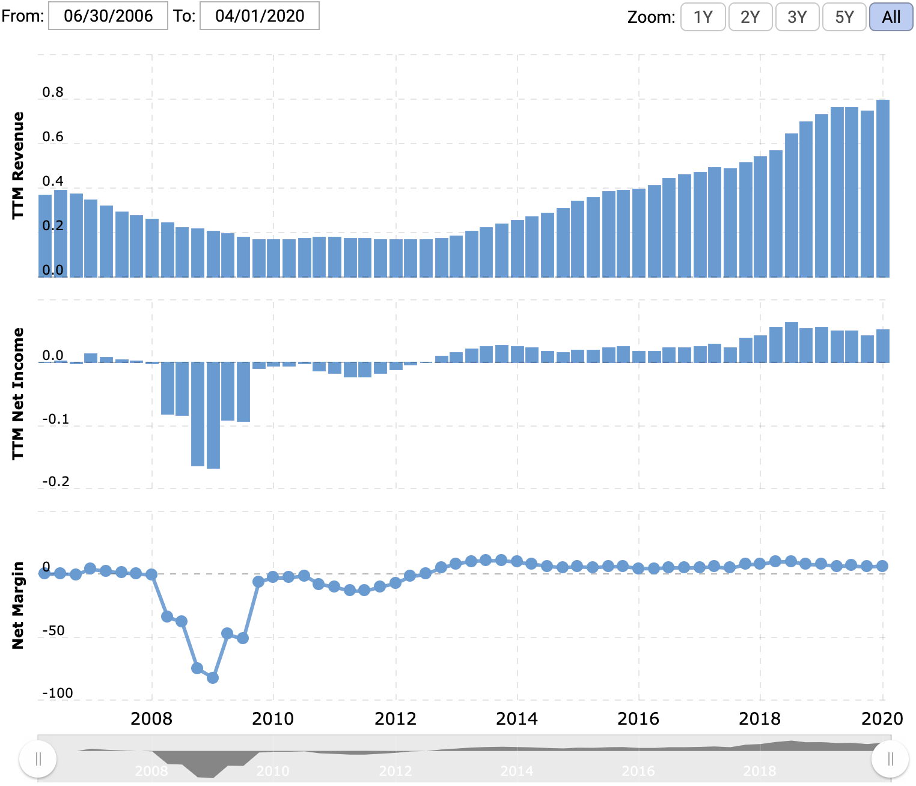916x786 pixels.
Task: Click the last TTM Revenue bar for 2020
Action: pyautogui.click(x=883, y=188)
